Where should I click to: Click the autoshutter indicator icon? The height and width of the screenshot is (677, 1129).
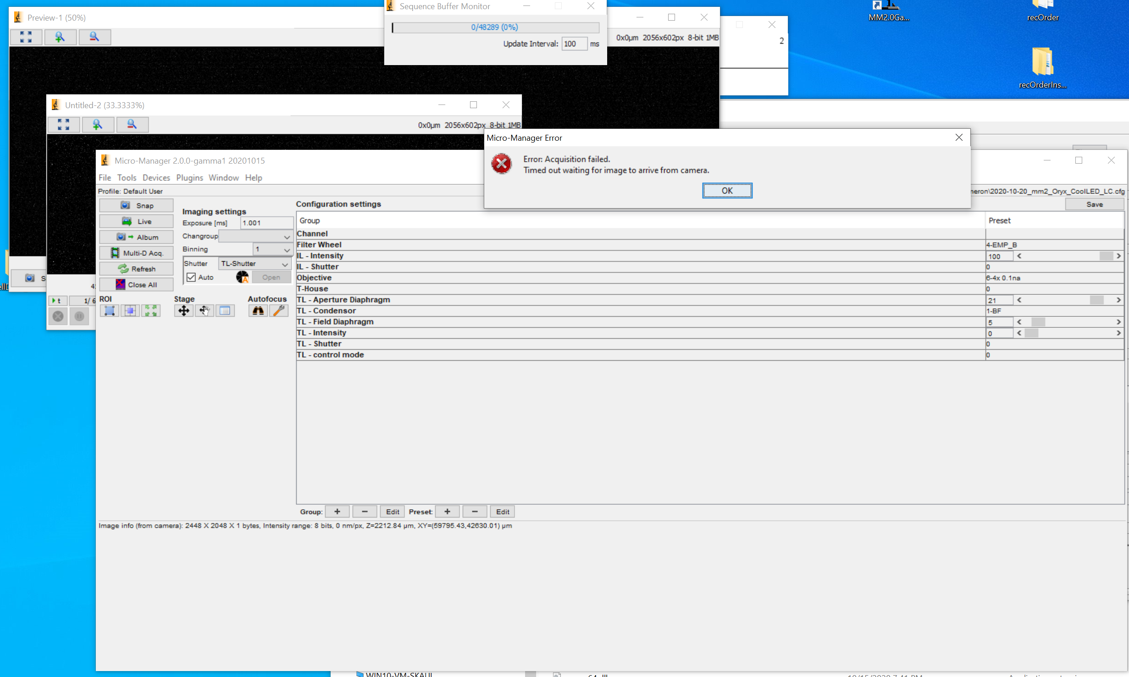click(242, 277)
